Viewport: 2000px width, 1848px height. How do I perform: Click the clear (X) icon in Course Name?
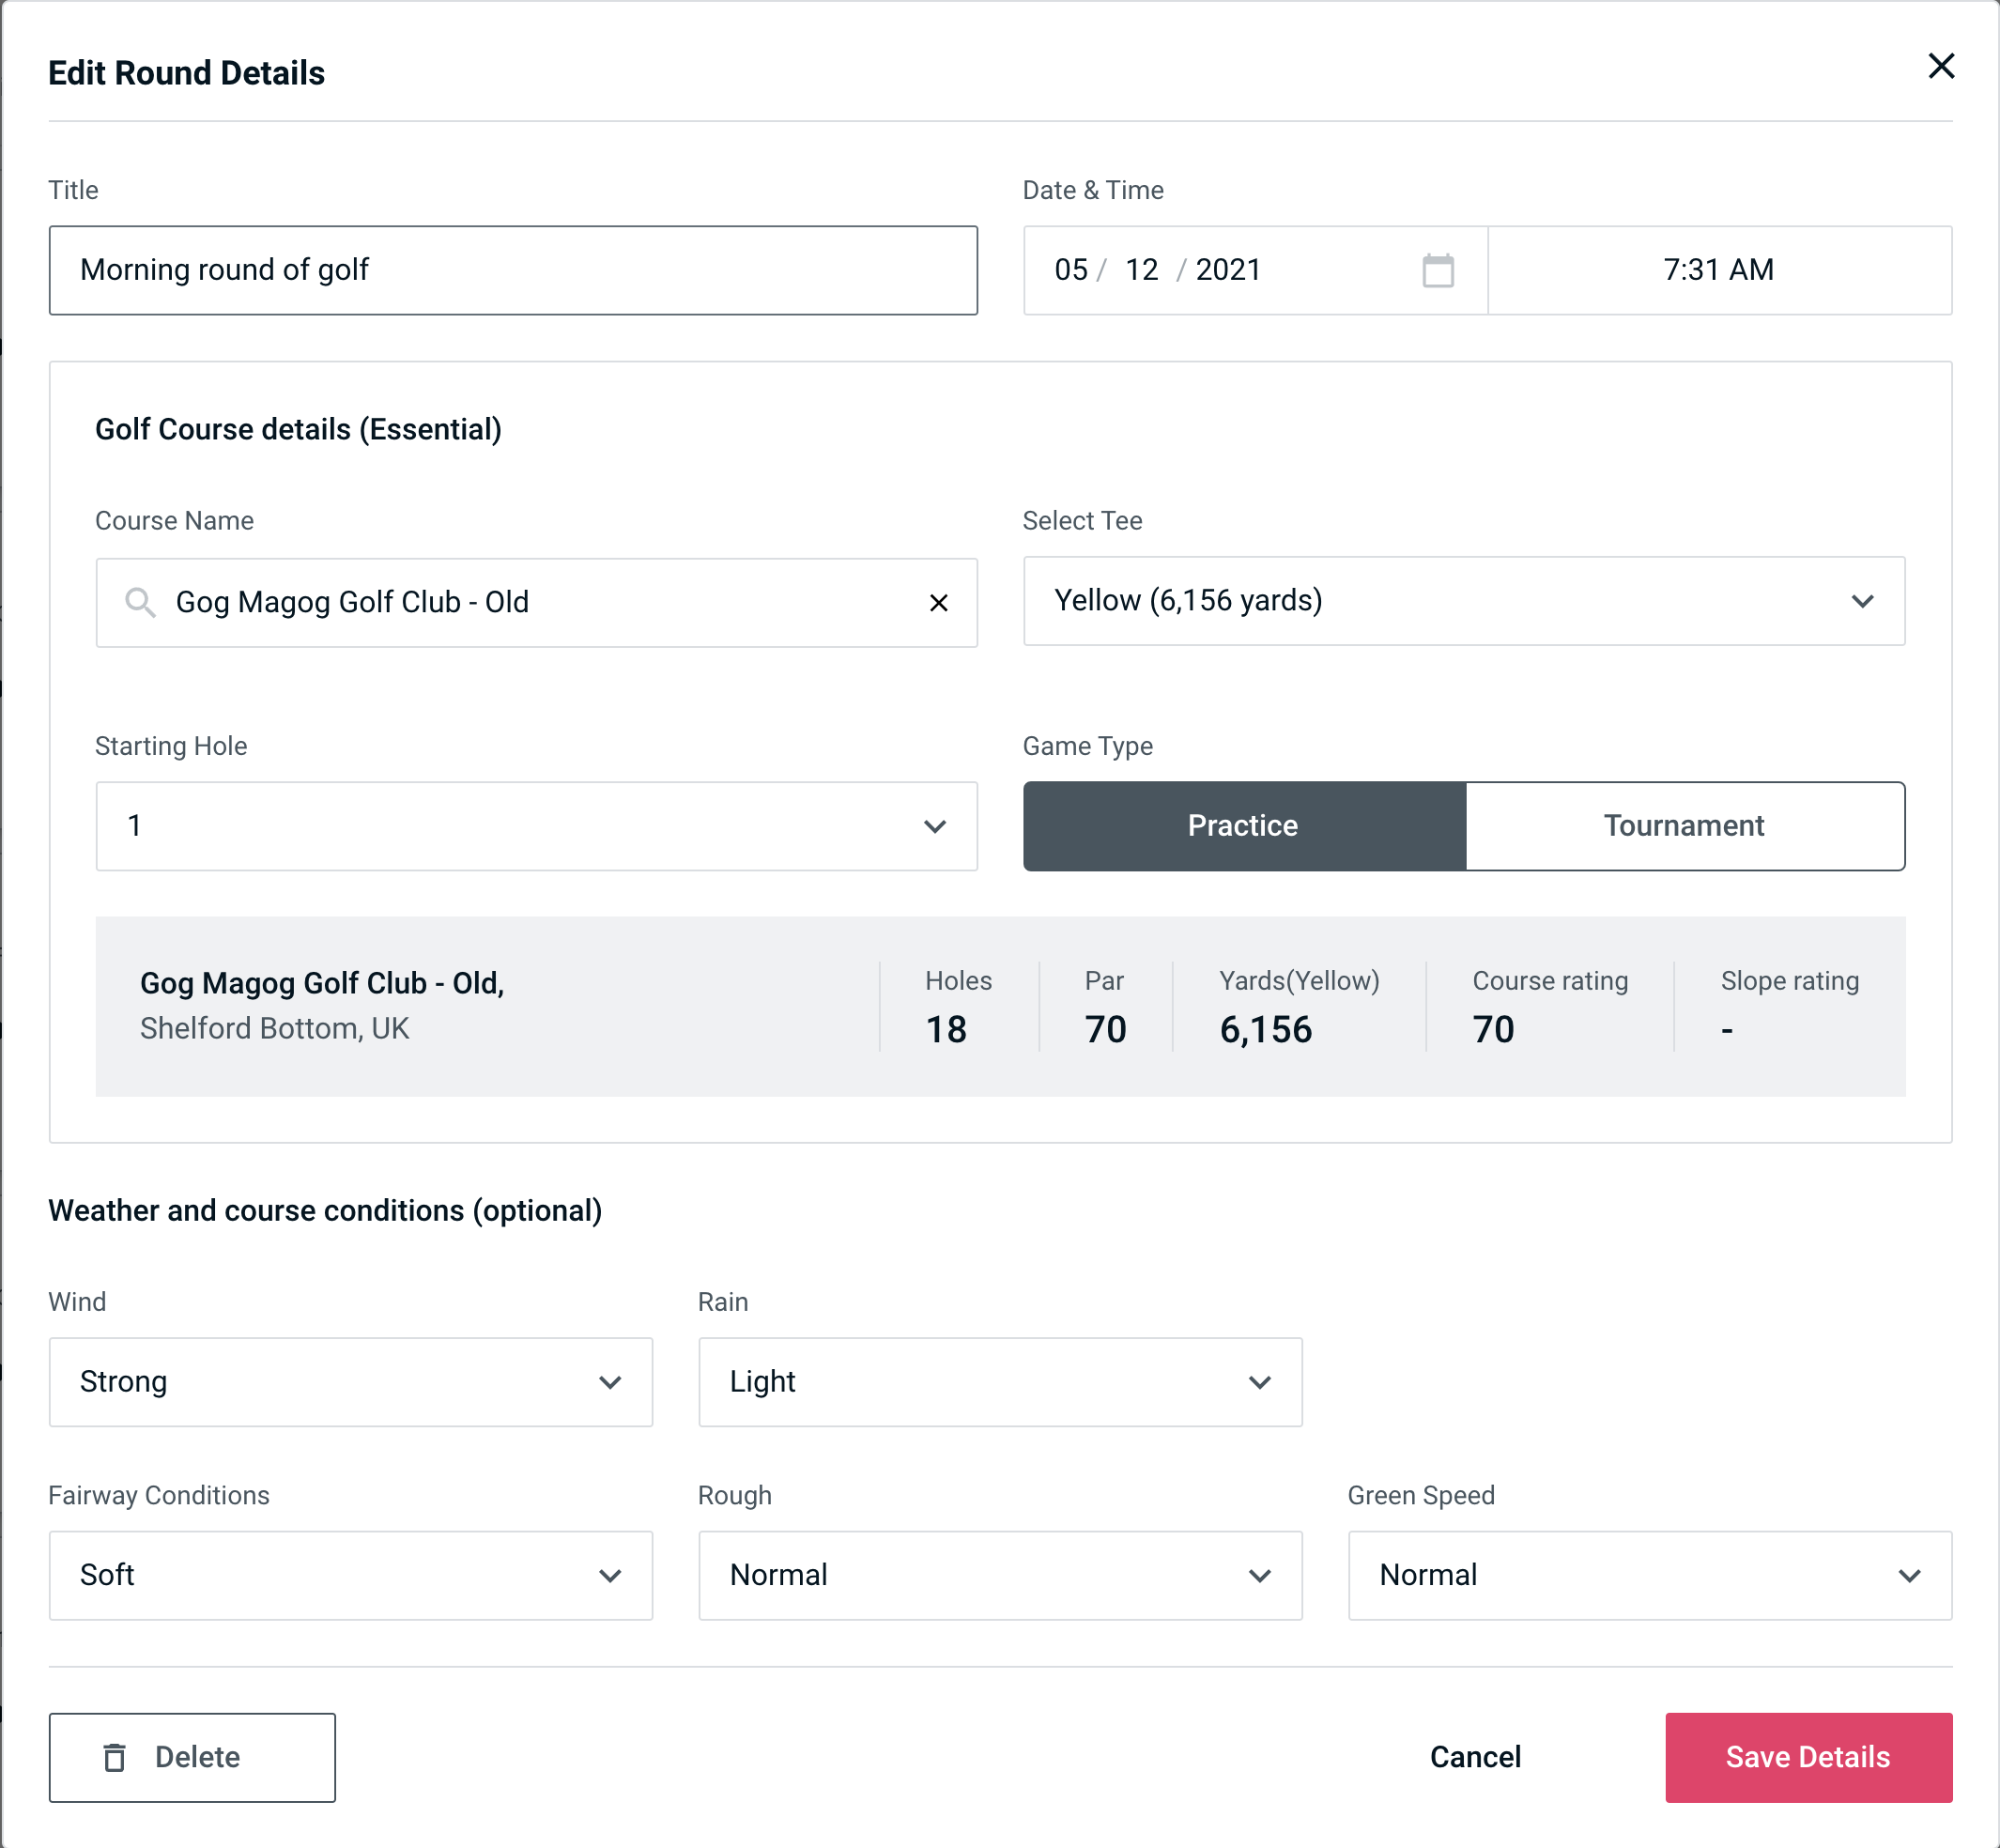click(937, 601)
